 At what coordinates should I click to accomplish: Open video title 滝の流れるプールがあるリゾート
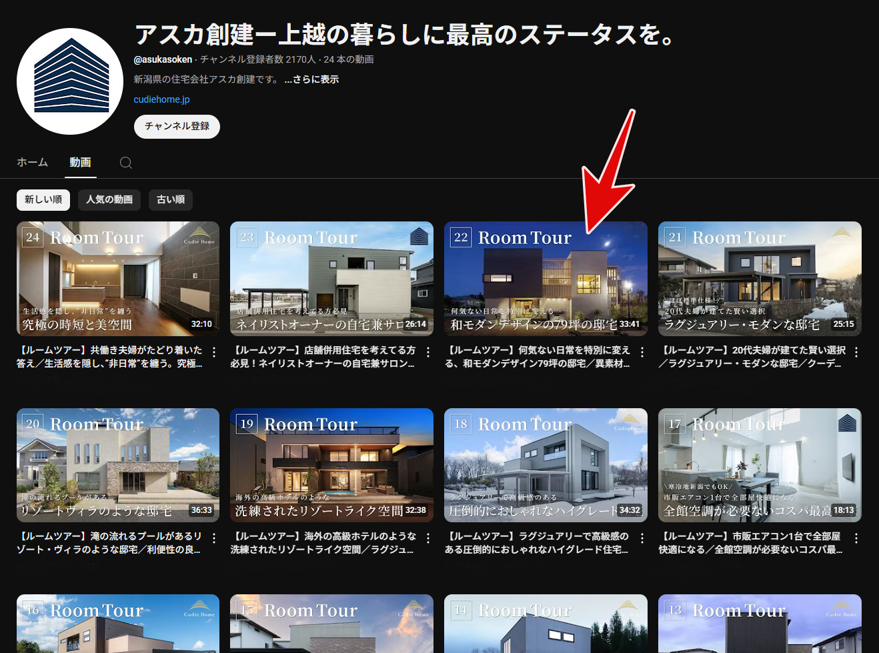coord(110,543)
